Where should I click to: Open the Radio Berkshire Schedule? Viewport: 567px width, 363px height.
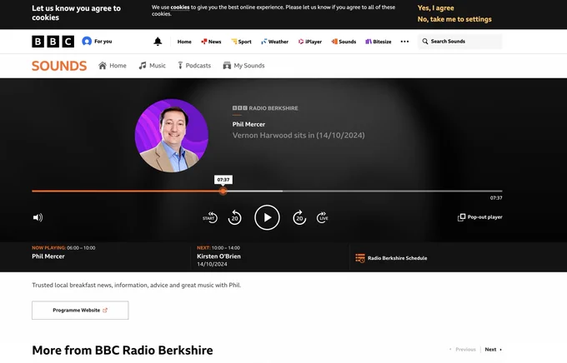(391, 258)
